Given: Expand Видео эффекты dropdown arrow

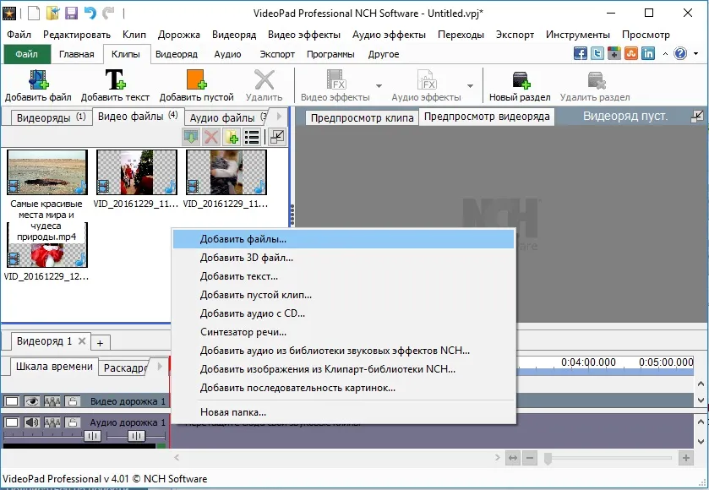Looking at the screenshot, I should tap(379, 85).
